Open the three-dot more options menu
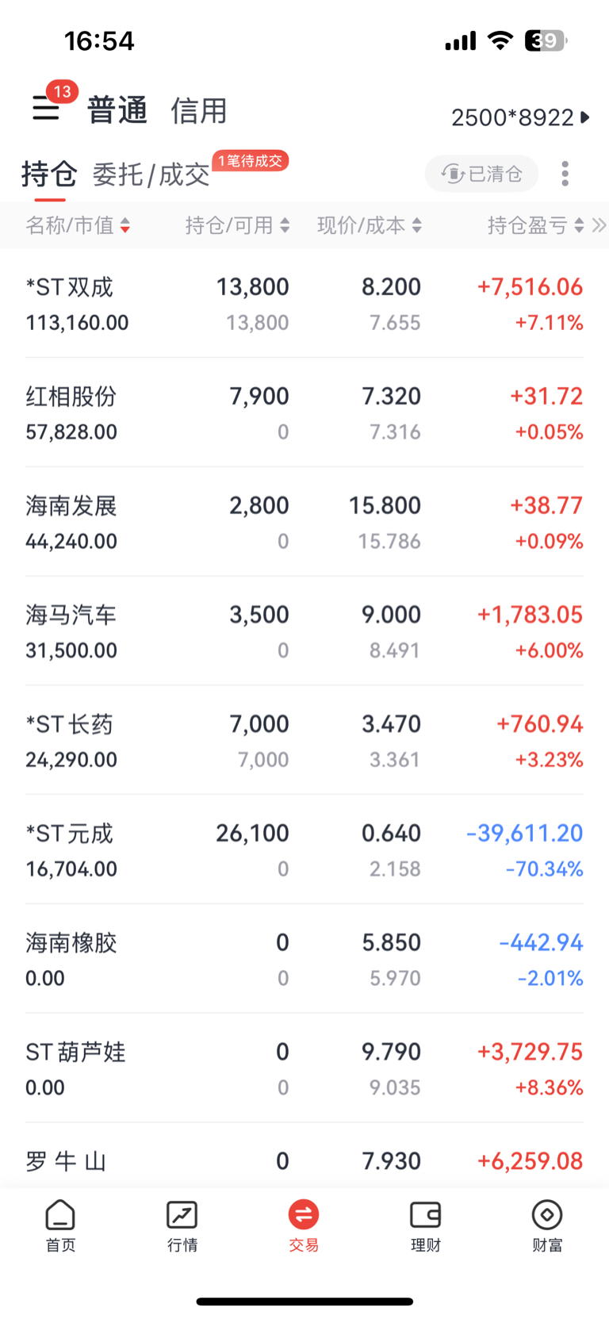This screenshot has height=1319, width=609. tap(565, 174)
